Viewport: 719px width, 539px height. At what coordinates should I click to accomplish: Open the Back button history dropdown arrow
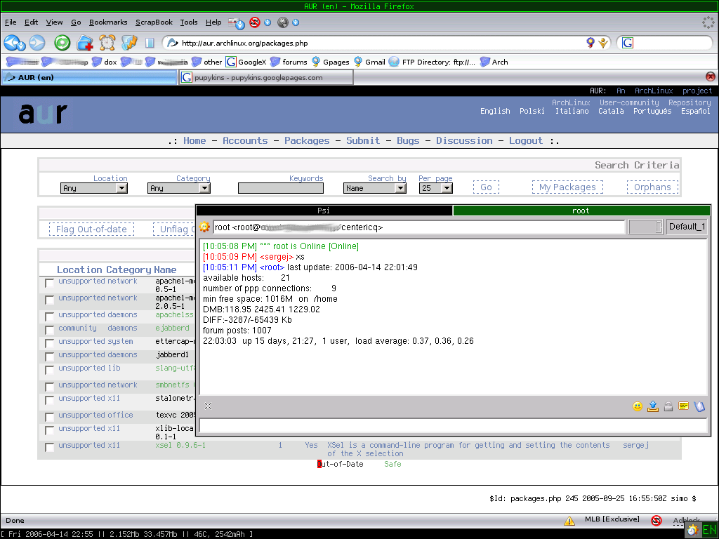22,46
